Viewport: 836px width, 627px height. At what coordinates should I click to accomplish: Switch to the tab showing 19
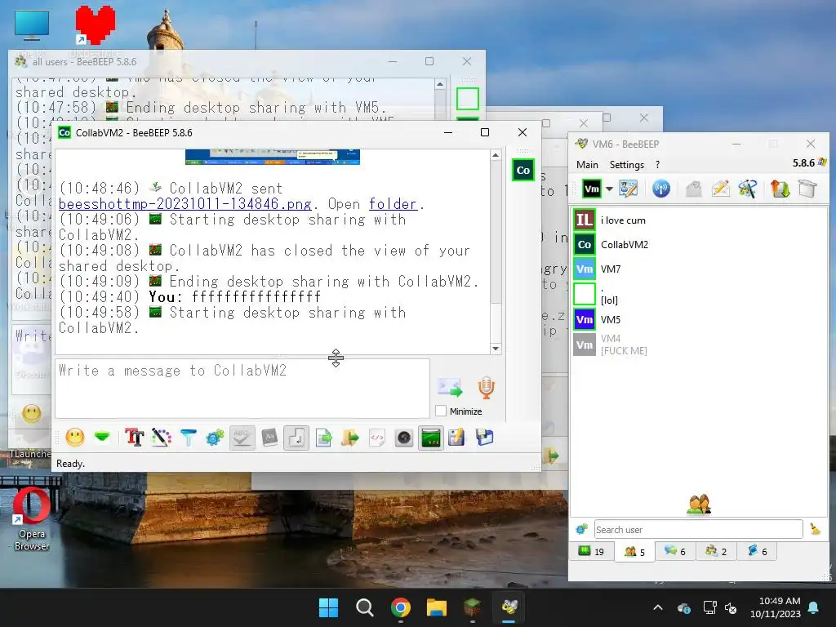pos(591,551)
